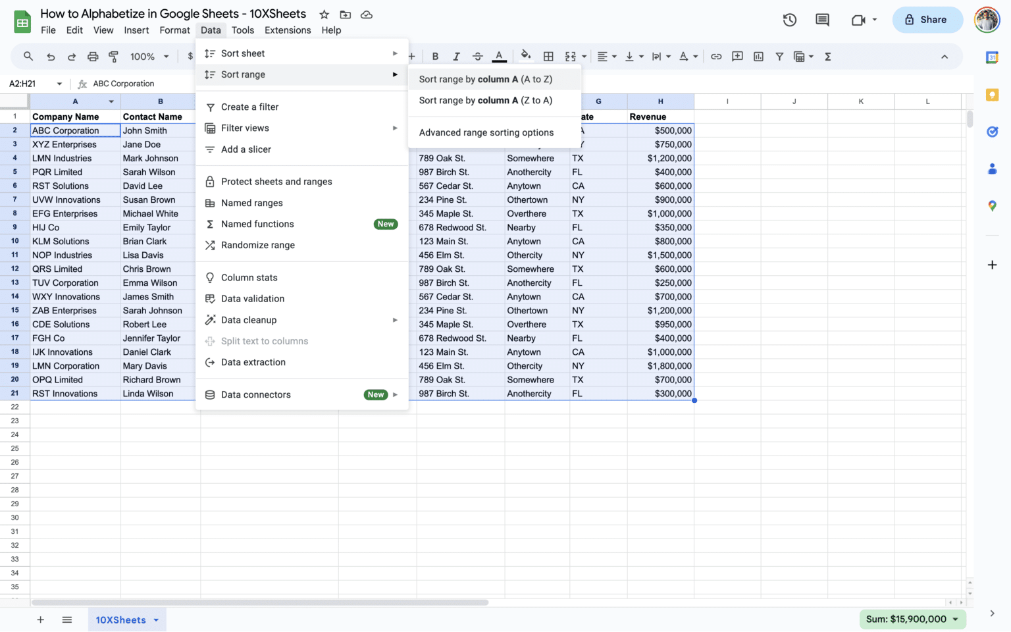Insert a link from the toolbar
Viewport: 1011px width, 632px height.
tap(716, 57)
